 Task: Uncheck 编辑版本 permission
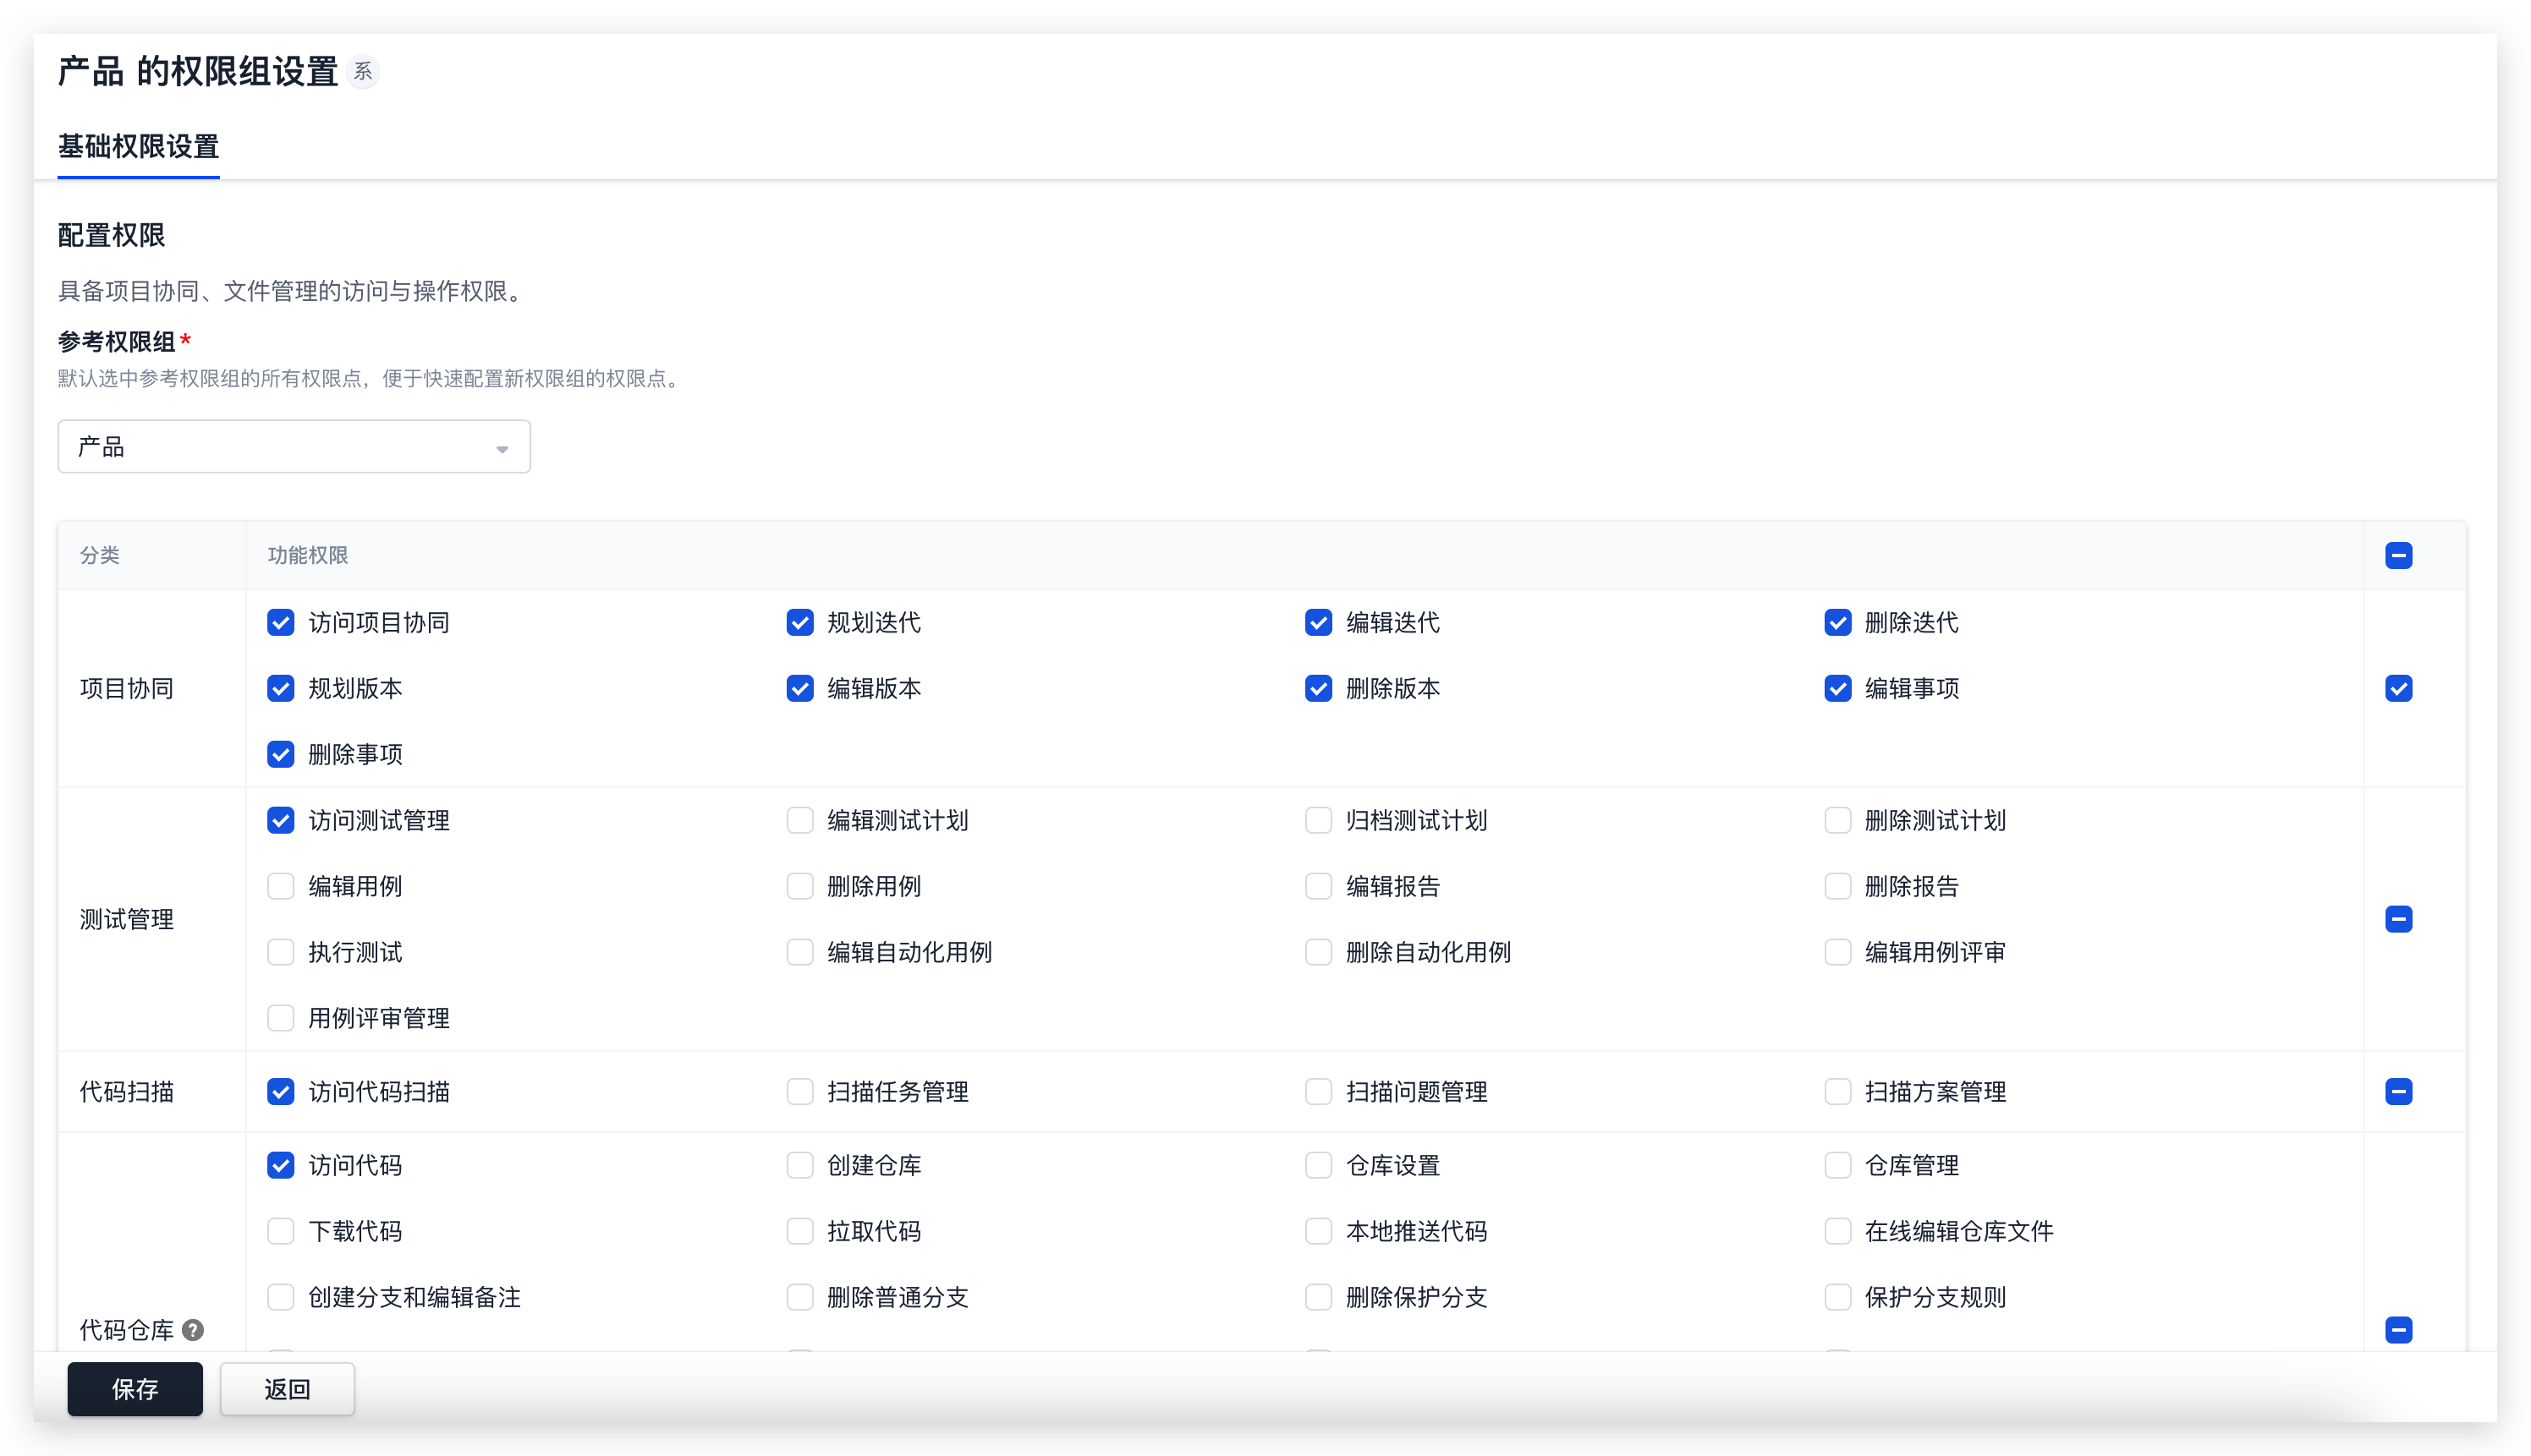tap(800, 688)
